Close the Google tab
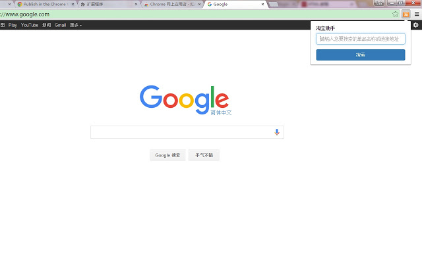 point(262,5)
